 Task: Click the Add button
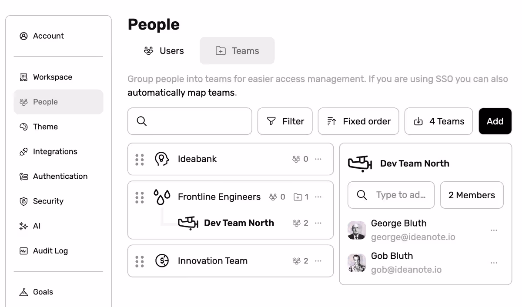click(x=495, y=121)
